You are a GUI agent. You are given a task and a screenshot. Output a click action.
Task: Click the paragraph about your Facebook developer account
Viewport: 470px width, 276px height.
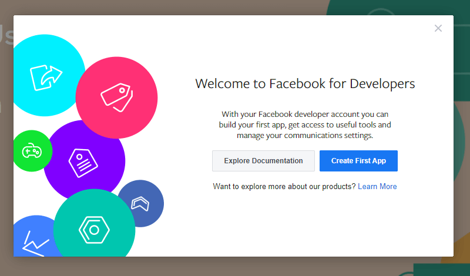(x=305, y=124)
